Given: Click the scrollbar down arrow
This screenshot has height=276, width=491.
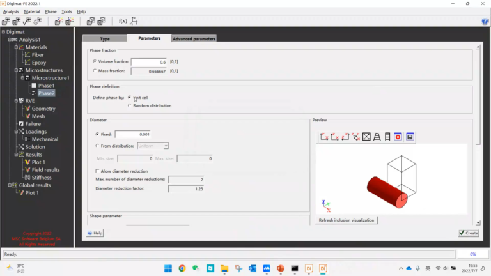Looking at the screenshot, I should click(478, 223).
